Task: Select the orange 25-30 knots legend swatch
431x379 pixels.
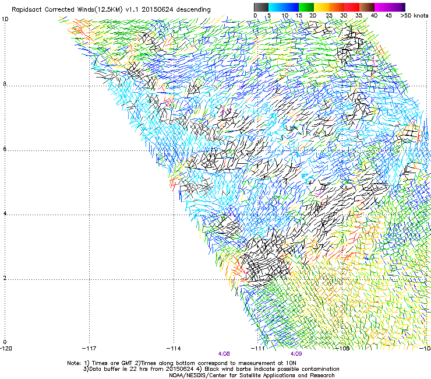Action: [337, 7]
